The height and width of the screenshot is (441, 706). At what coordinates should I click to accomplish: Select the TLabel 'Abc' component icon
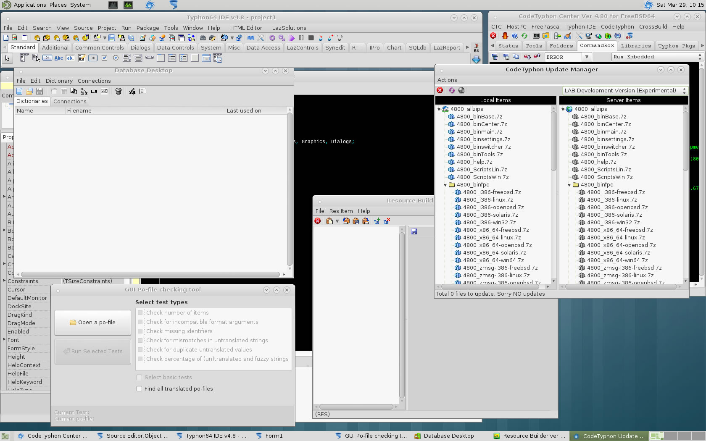59,58
